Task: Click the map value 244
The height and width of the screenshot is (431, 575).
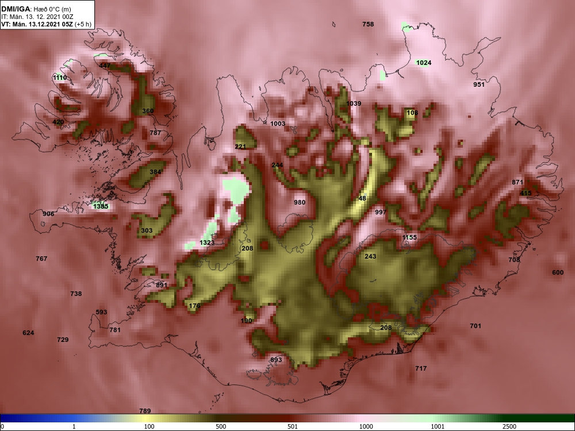Action: pos(277,165)
